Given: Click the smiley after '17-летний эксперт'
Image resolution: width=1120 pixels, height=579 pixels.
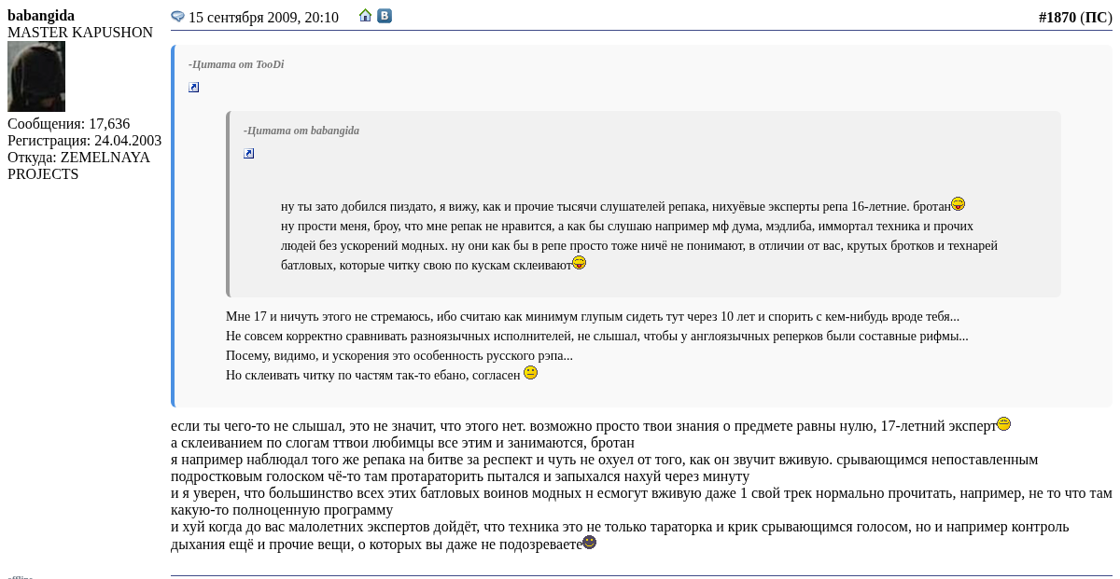Looking at the screenshot, I should (1003, 424).
